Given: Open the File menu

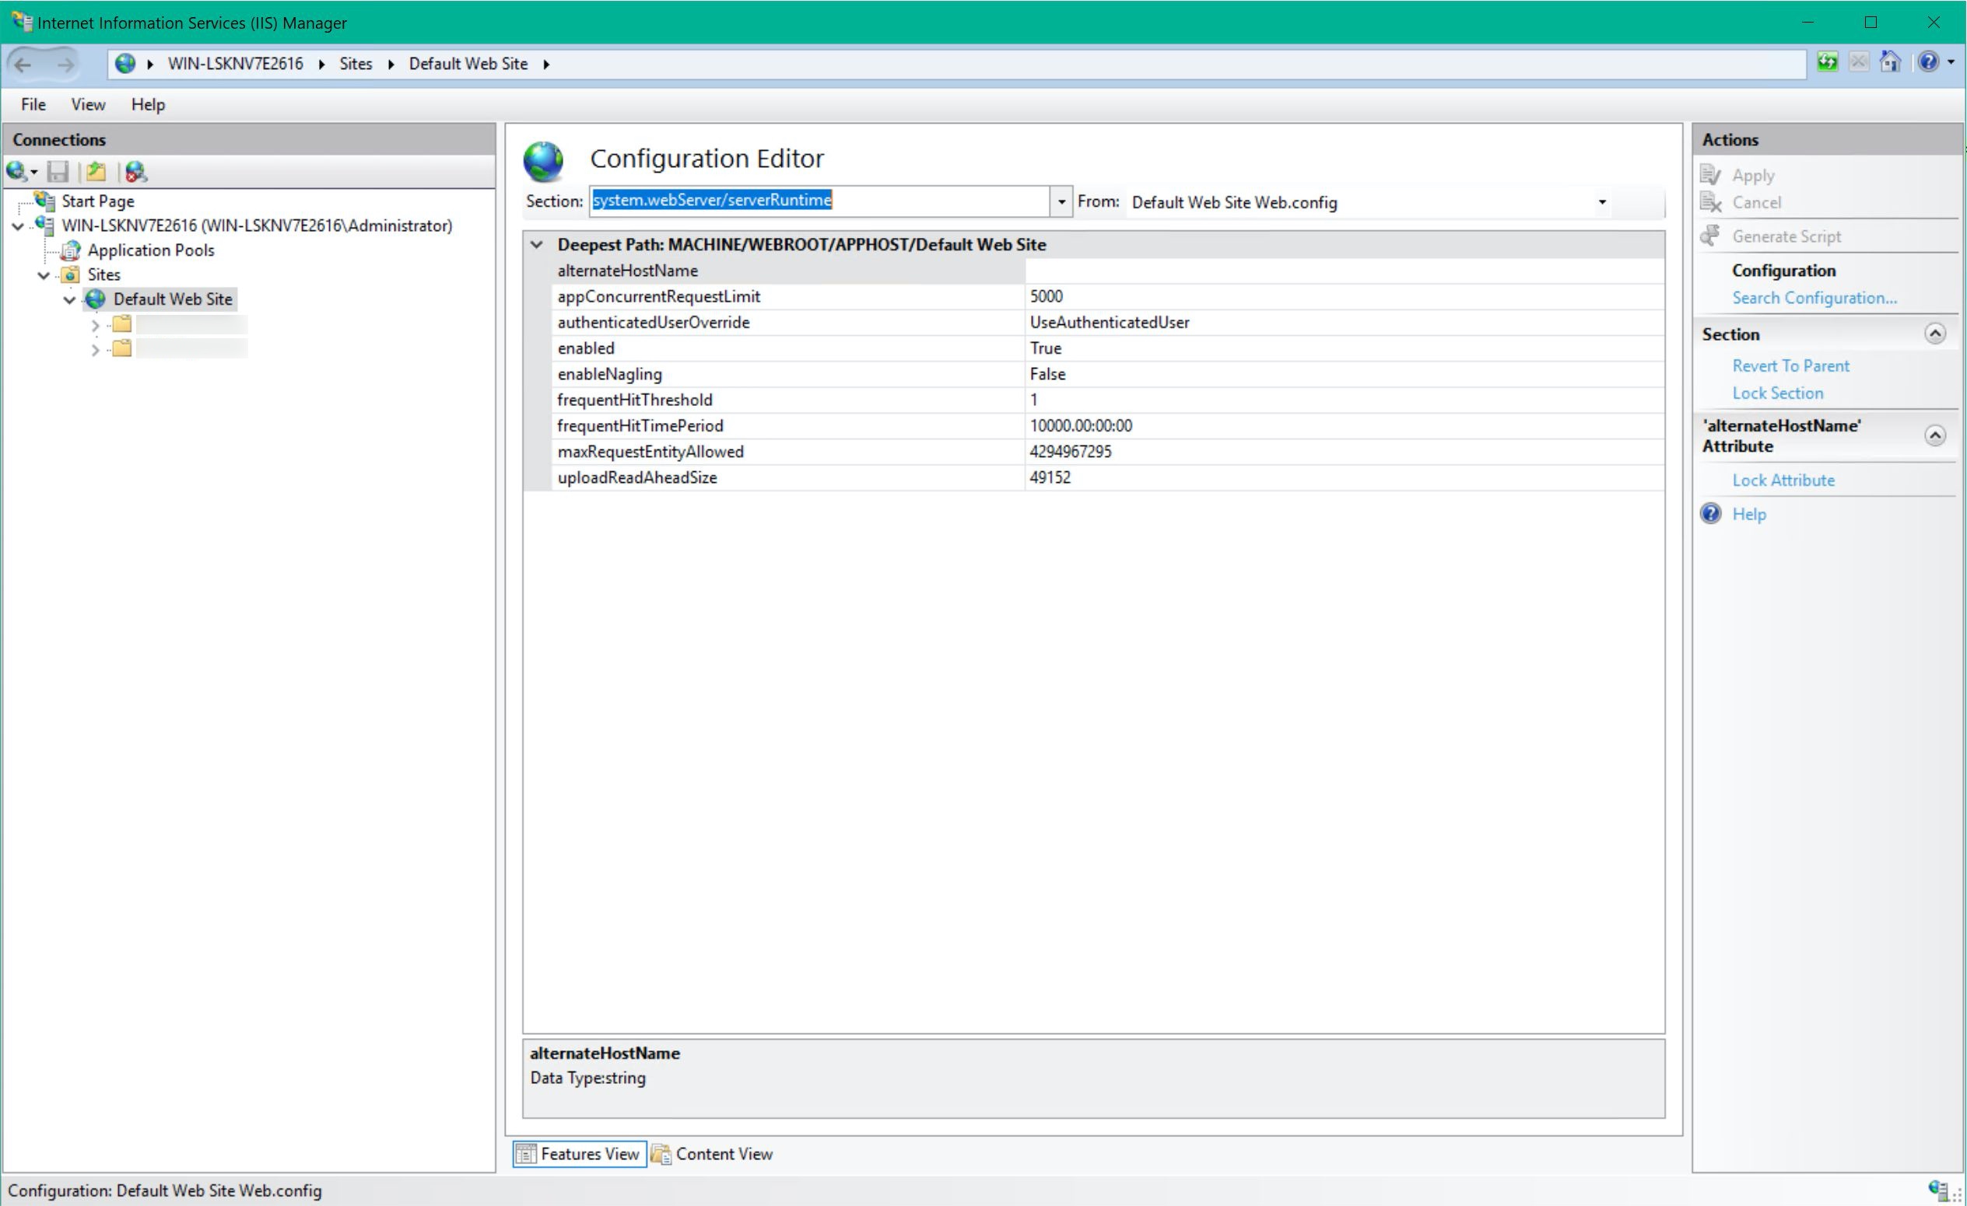Looking at the screenshot, I should (x=33, y=104).
